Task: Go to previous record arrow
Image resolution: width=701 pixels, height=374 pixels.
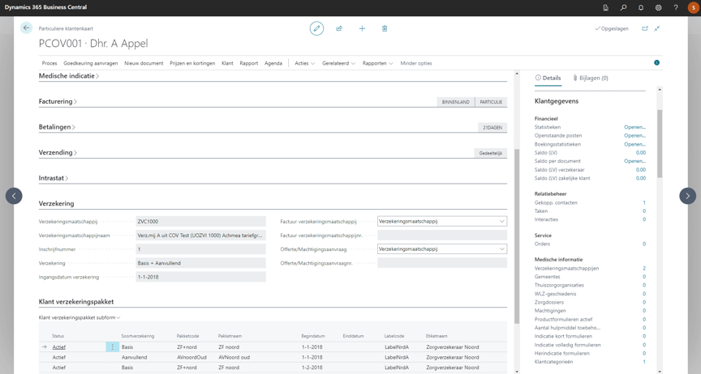Action: pyautogui.click(x=14, y=196)
